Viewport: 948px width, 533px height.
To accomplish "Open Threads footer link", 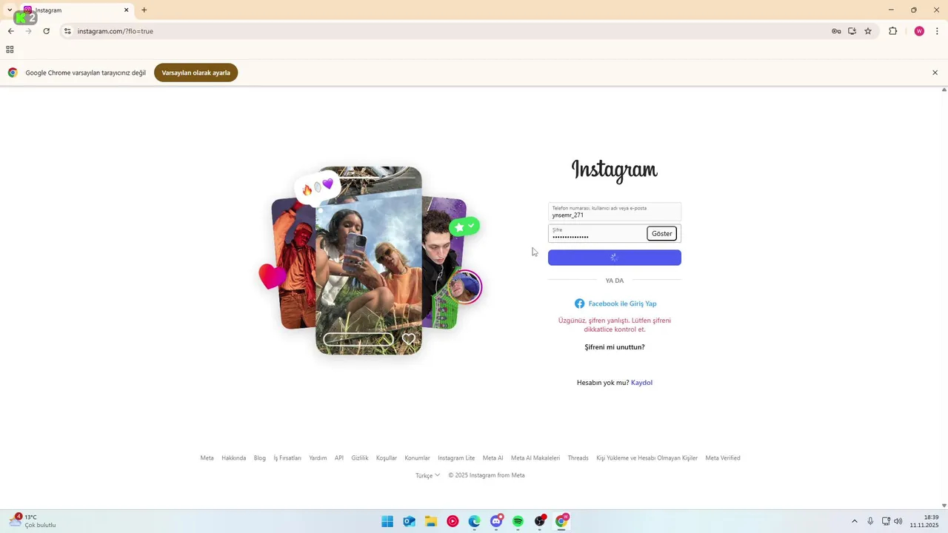I will 578,458.
